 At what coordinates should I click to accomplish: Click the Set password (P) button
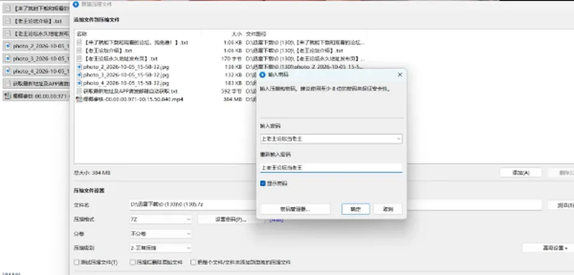(231, 220)
